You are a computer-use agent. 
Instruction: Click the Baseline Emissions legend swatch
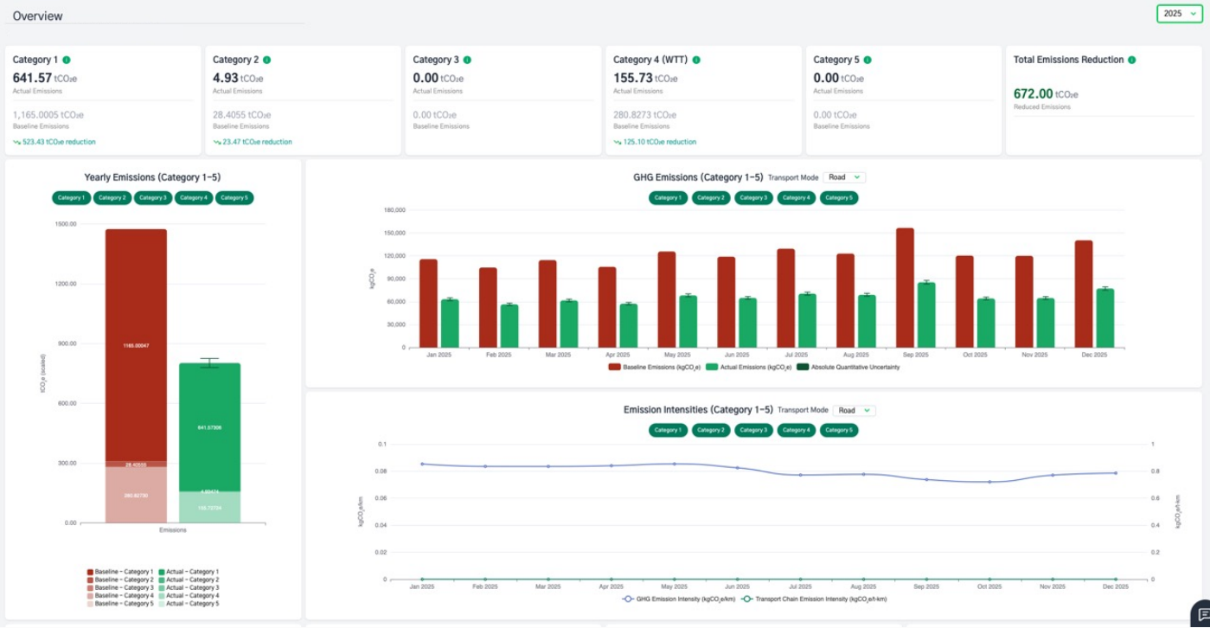[x=615, y=368]
